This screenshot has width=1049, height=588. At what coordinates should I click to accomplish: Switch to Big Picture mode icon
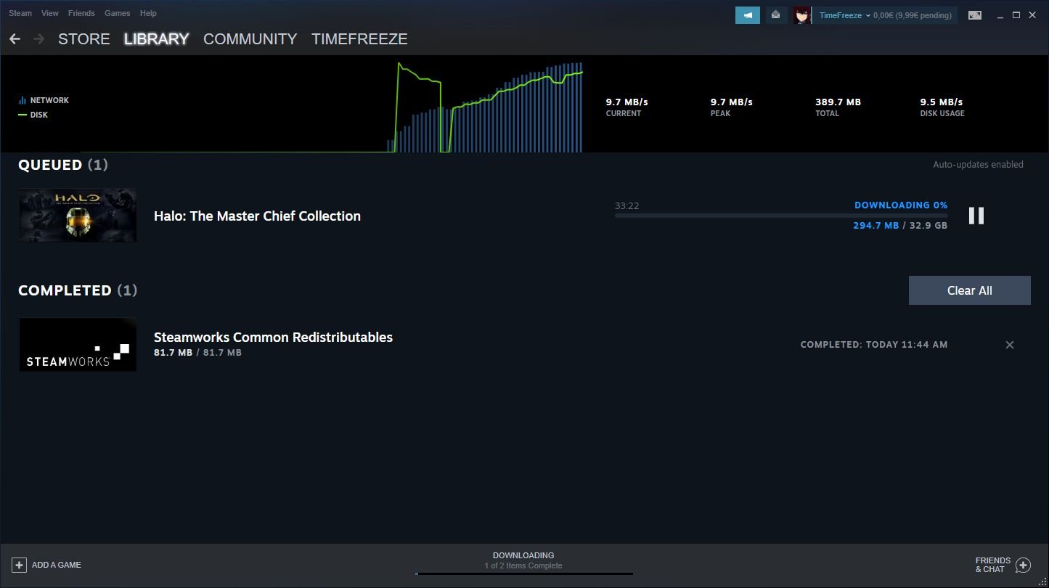(x=974, y=15)
